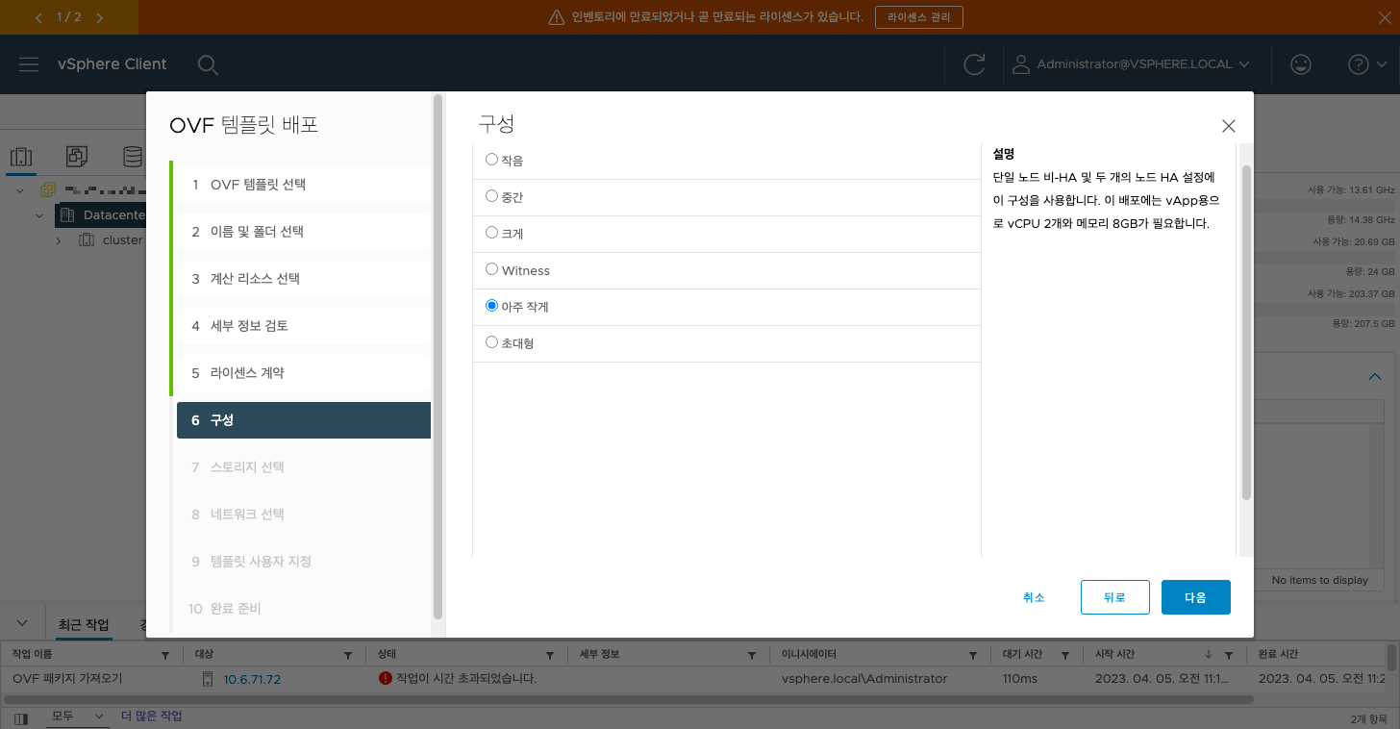Collapse the recent tasks panel chevron
Viewport: 1400px width, 729px height.
tap(23, 623)
